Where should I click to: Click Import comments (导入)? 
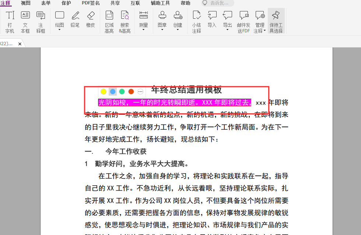pos(212,19)
